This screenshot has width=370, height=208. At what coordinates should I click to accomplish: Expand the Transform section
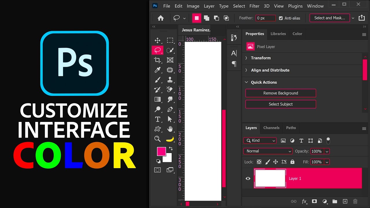(x=246, y=58)
